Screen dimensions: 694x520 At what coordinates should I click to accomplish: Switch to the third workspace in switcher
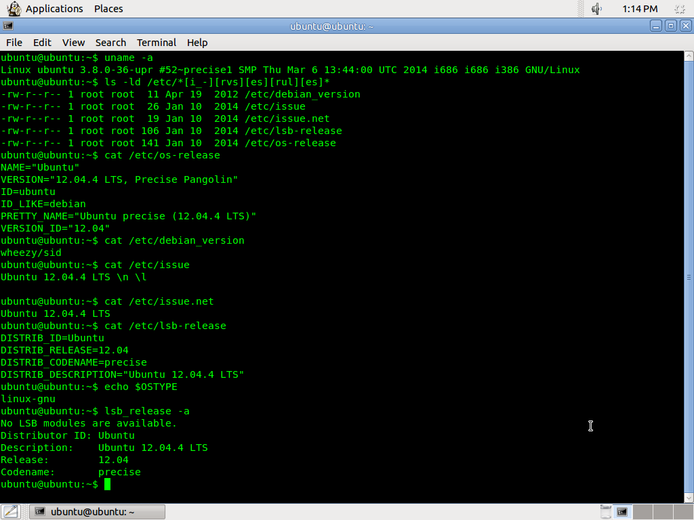tap(663, 512)
